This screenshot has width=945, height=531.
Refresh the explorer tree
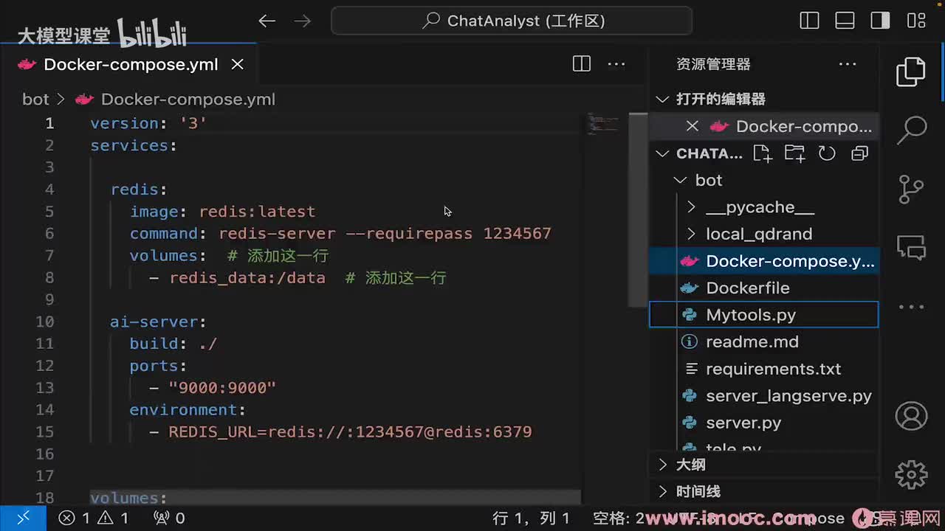coord(827,153)
